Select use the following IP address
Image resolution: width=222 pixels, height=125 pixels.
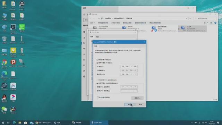[x=104, y=63]
